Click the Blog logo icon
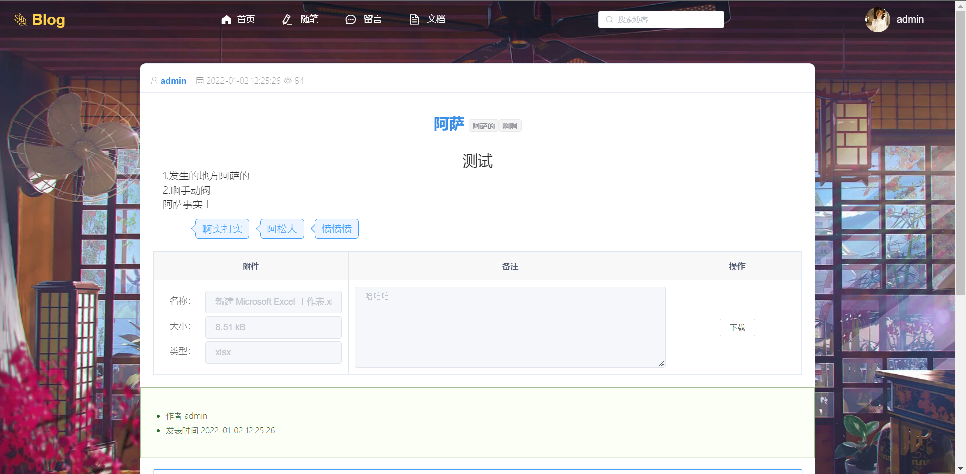966x474 pixels. 20,20
